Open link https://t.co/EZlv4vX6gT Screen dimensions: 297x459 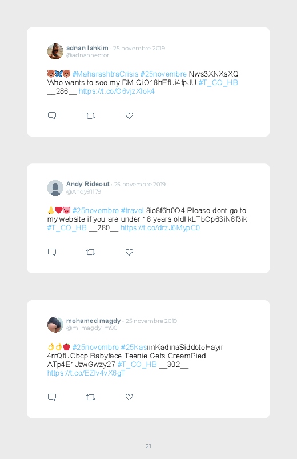(x=86, y=373)
